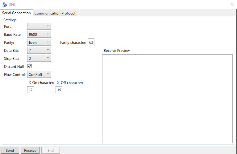Click the X-On character label
The image size is (237, 154).
tap(41, 83)
